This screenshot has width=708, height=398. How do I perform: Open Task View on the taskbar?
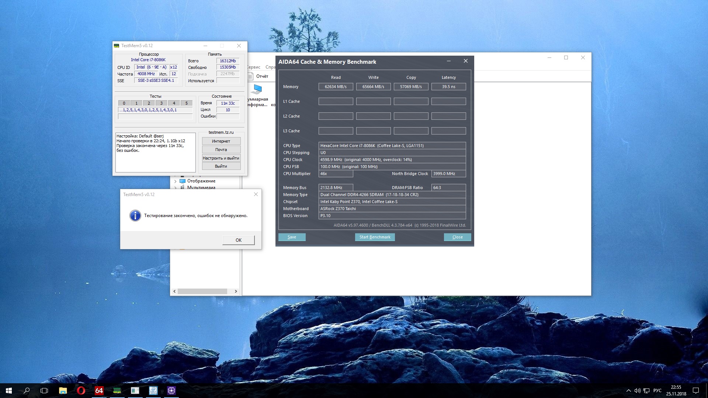(44, 391)
